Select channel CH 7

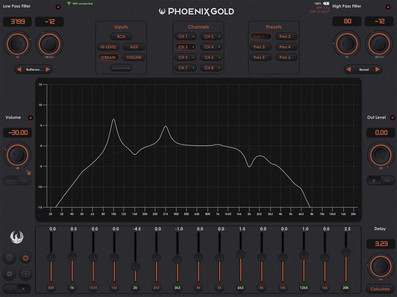[x=185, y=68]
